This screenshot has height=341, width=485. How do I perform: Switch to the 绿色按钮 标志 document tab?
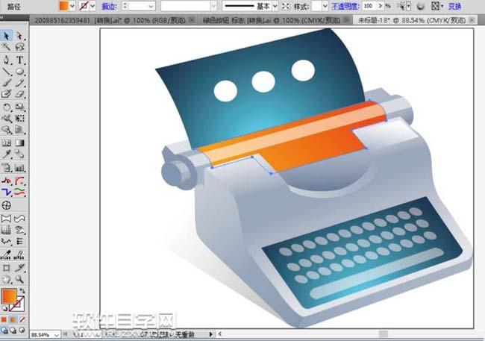pyautogui.click(x=272, y=20)
